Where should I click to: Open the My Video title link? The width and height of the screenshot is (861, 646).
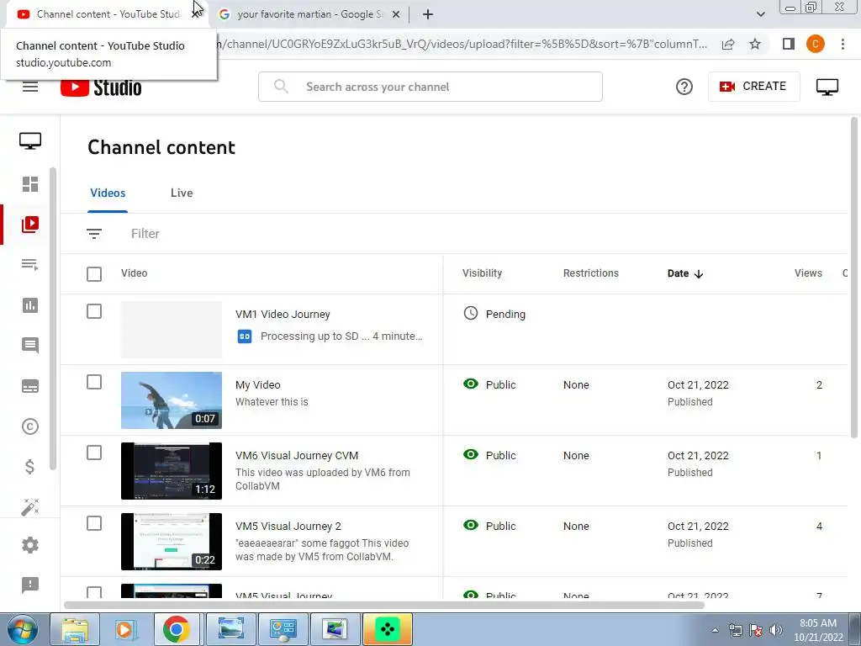(257, 384)
